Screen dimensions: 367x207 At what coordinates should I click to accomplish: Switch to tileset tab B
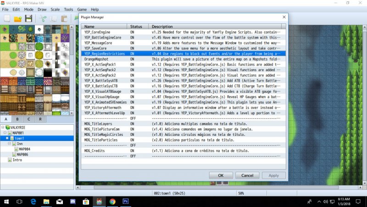17,119
